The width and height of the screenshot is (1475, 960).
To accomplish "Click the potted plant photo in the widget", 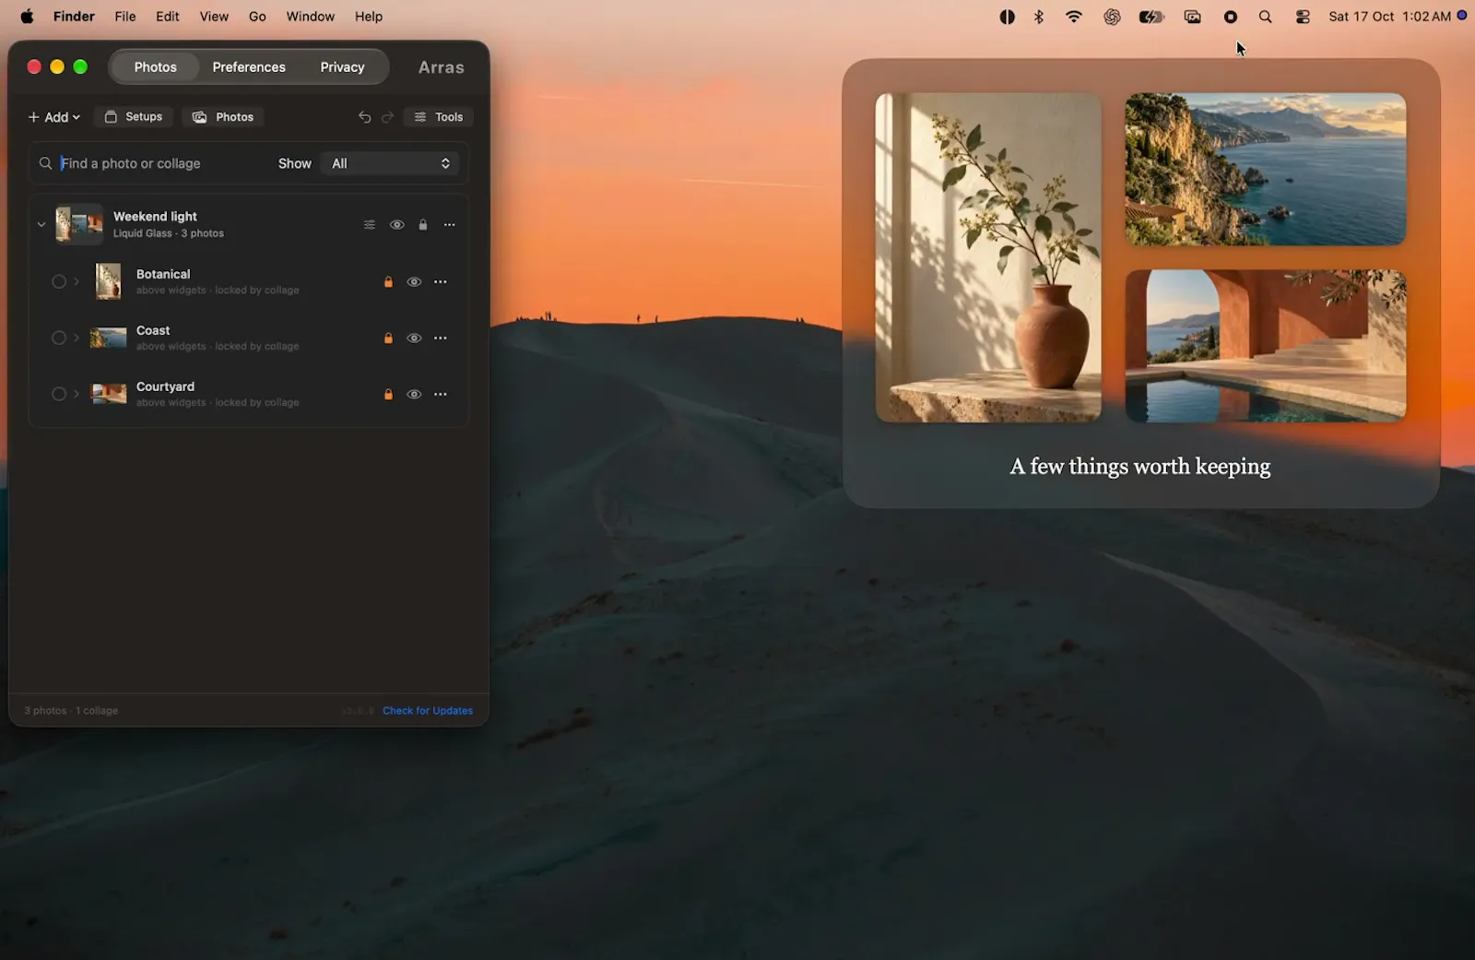I will point(988,257).
